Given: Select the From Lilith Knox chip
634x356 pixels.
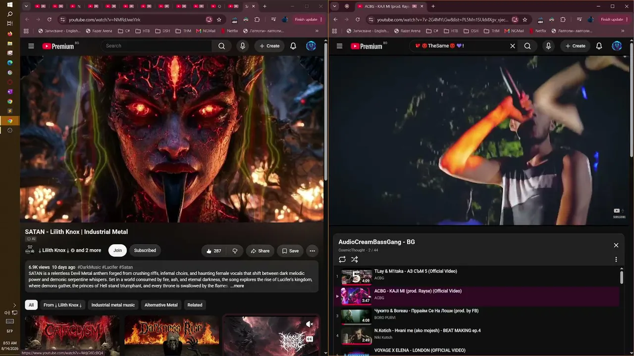Looking at the screenshot, I should click(63, 305).
